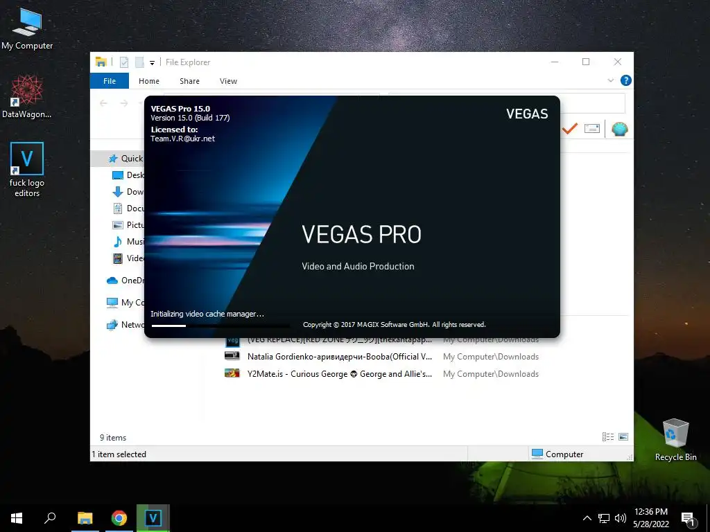The height and width of the screenshot is (532, 710).
Task: Click location path of Natalia Gordienko file
Action: [491, 357]
